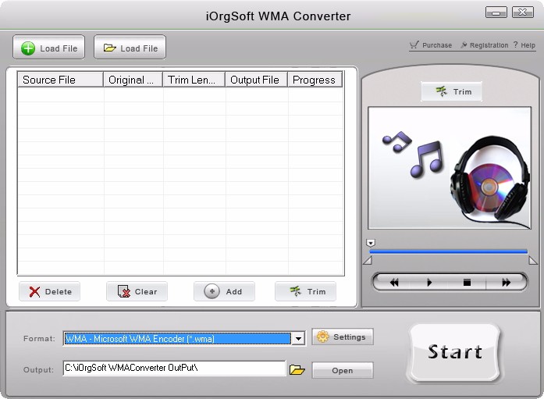Click the rewind playback button

(x=394, y=283)
